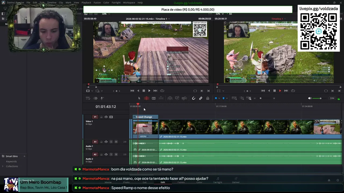Click the voiceover microphone icon in the toolbar

(x=102, y=98)
